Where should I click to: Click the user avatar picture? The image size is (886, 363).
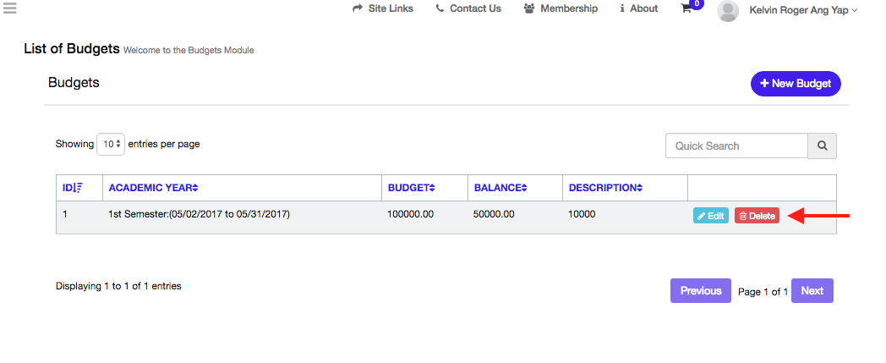727,10
